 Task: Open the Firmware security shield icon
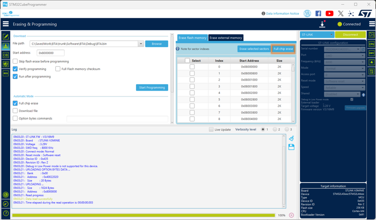coord(6,64)
